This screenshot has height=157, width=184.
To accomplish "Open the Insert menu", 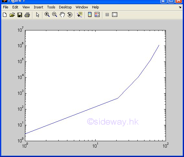I will (x=38, y=7).
